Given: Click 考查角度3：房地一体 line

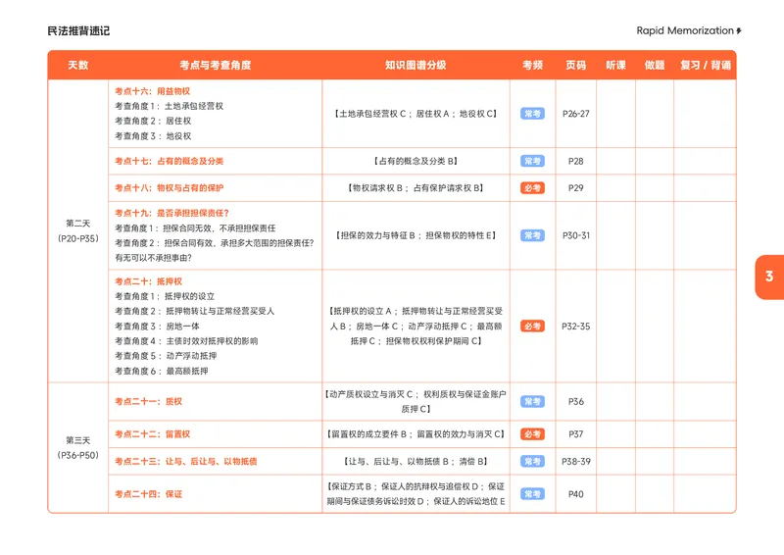Looking at the screenshot, I should coord(157,327).
